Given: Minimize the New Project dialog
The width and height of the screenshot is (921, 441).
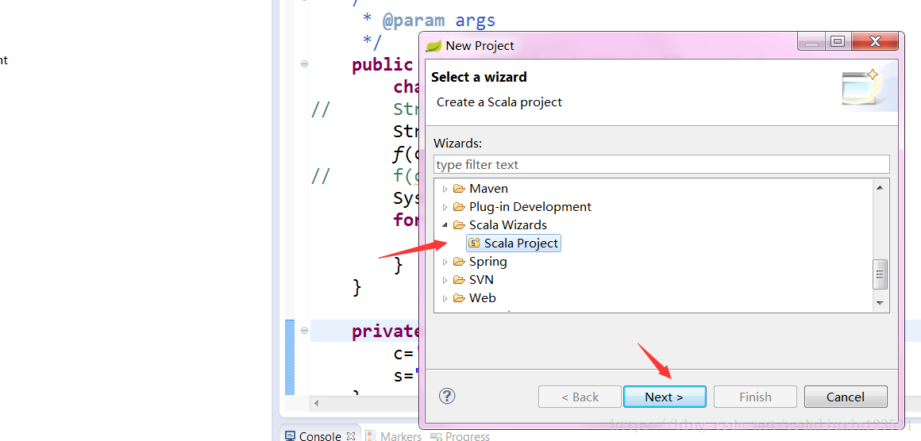Looking at the screenshot, I should tap(811, 41).
